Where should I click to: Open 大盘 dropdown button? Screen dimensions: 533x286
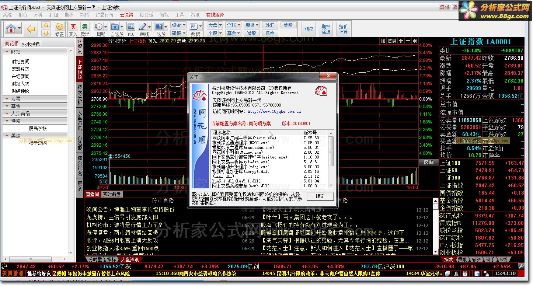click(x=215, y=25)
